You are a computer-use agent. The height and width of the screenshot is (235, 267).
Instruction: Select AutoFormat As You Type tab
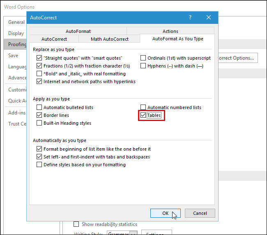(x=177, y=39)
